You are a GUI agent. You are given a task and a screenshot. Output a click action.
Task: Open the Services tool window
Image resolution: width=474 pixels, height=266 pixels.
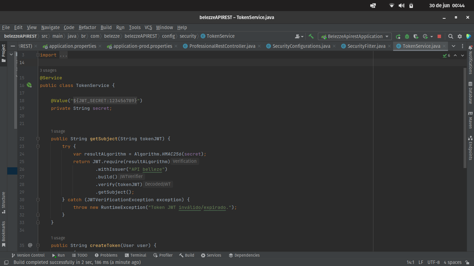coord(211,255)
